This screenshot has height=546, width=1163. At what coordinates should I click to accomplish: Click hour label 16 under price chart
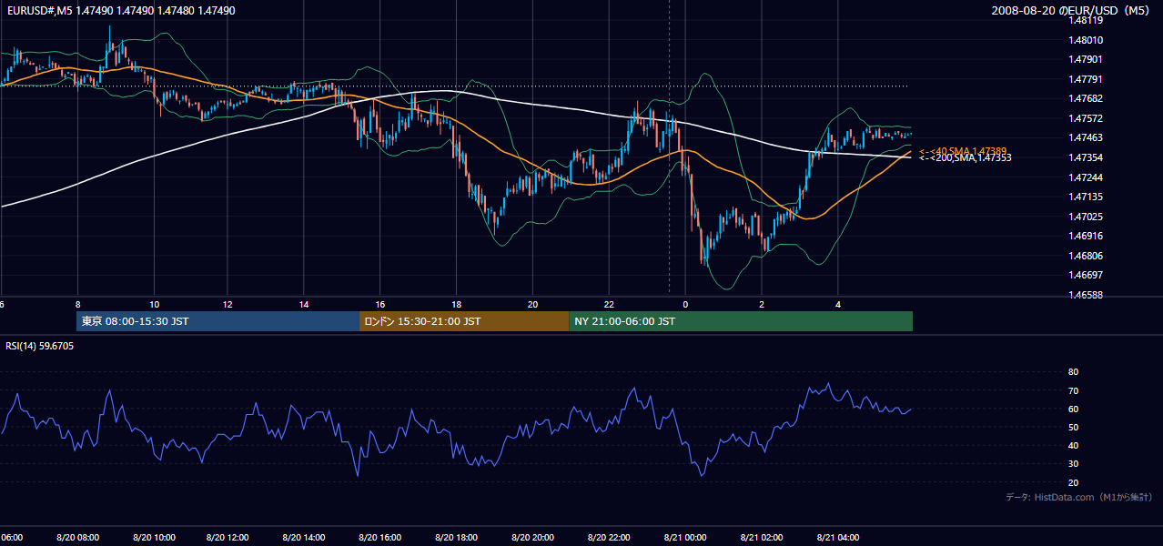380,305
